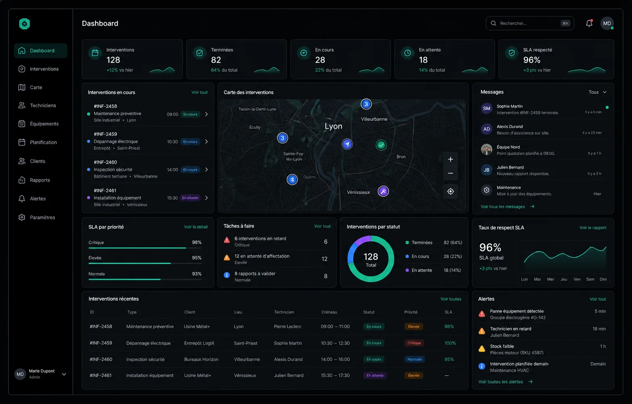Click the 100% SLA value in table
632x404 pixels.
[450, 343]
